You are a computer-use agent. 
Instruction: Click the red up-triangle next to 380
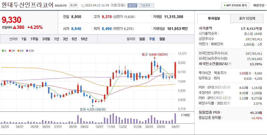(14, 27)
